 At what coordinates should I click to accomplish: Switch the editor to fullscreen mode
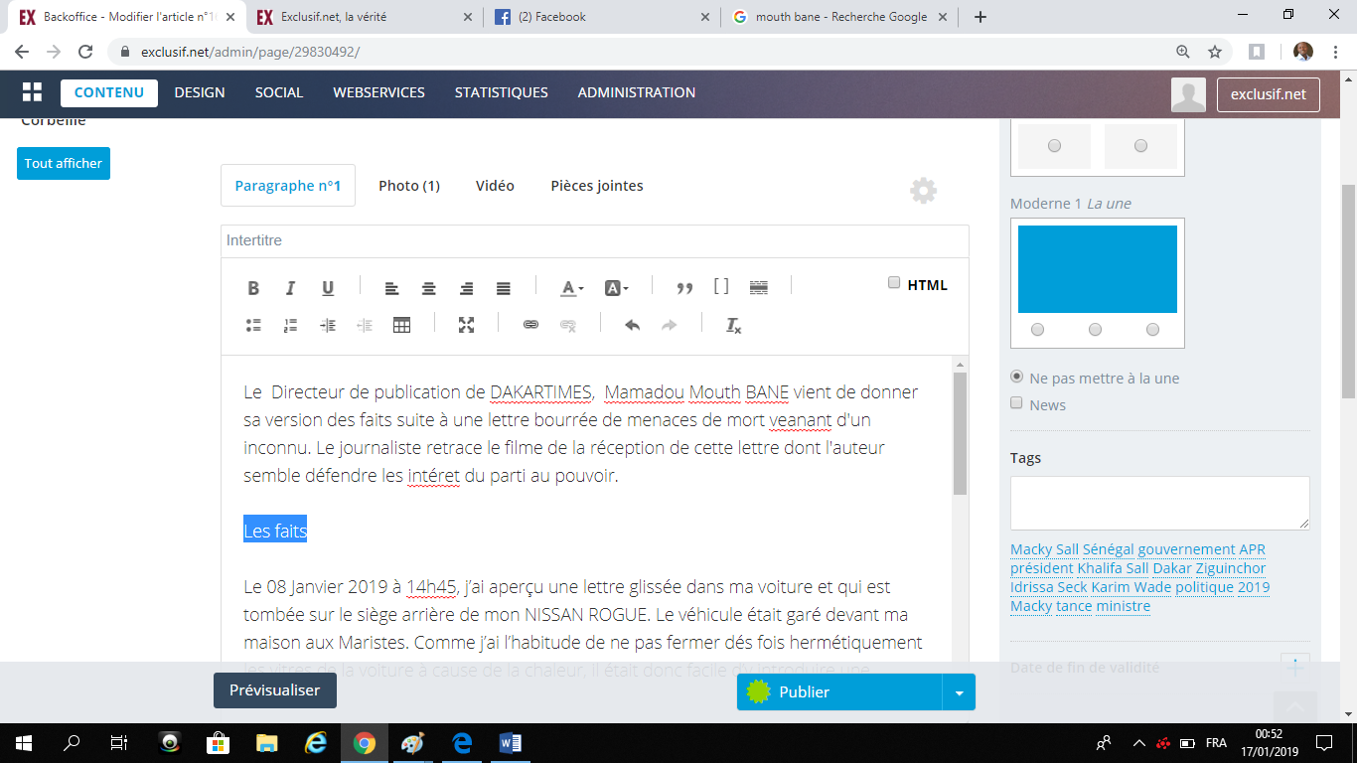point(466,325)
